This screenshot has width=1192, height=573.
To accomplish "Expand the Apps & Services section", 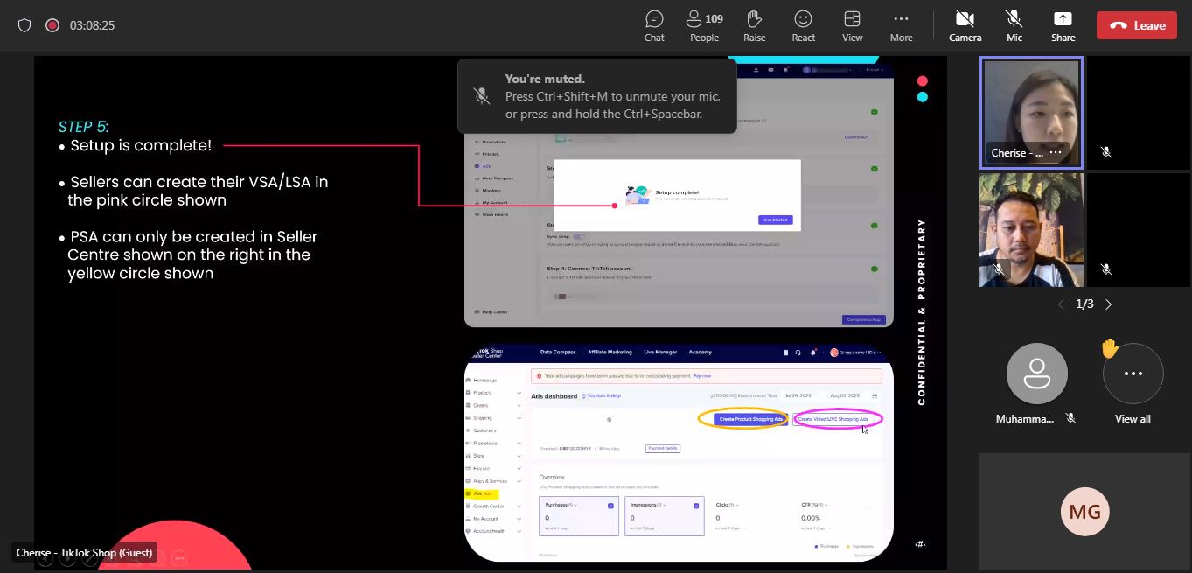I will pyautogui.click(x=495, y=481).
